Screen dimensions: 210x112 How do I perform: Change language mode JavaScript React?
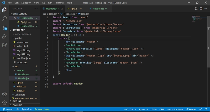[x=175, y=109]
